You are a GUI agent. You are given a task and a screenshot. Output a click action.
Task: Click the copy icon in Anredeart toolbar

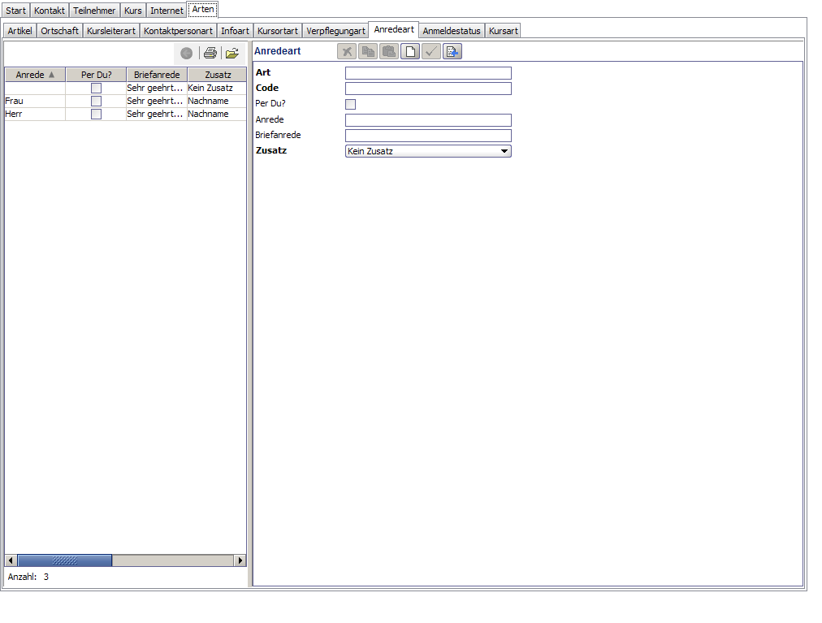[x=368, y=51]
